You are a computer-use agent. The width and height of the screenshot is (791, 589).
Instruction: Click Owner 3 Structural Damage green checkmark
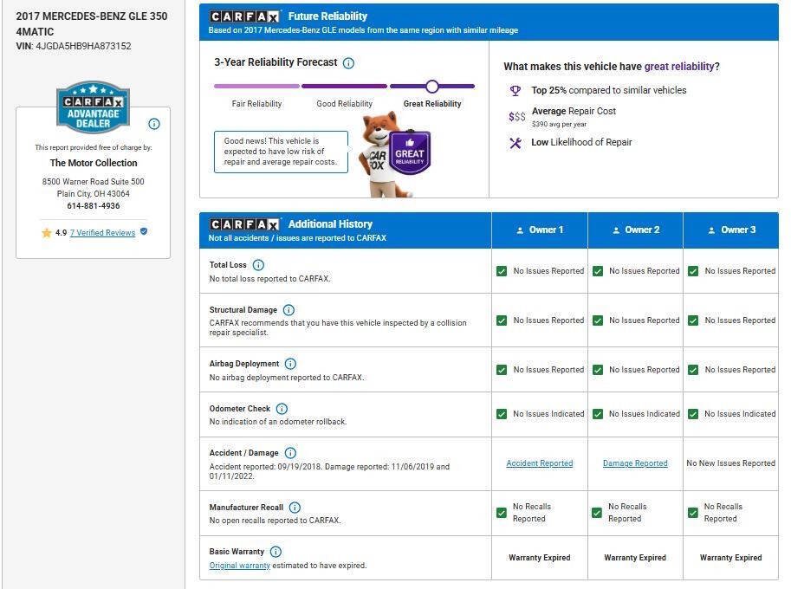[693, 320]
